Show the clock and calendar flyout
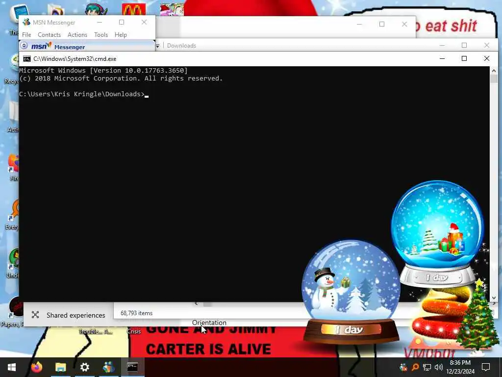Screen dimensions: 502x377 460,367
